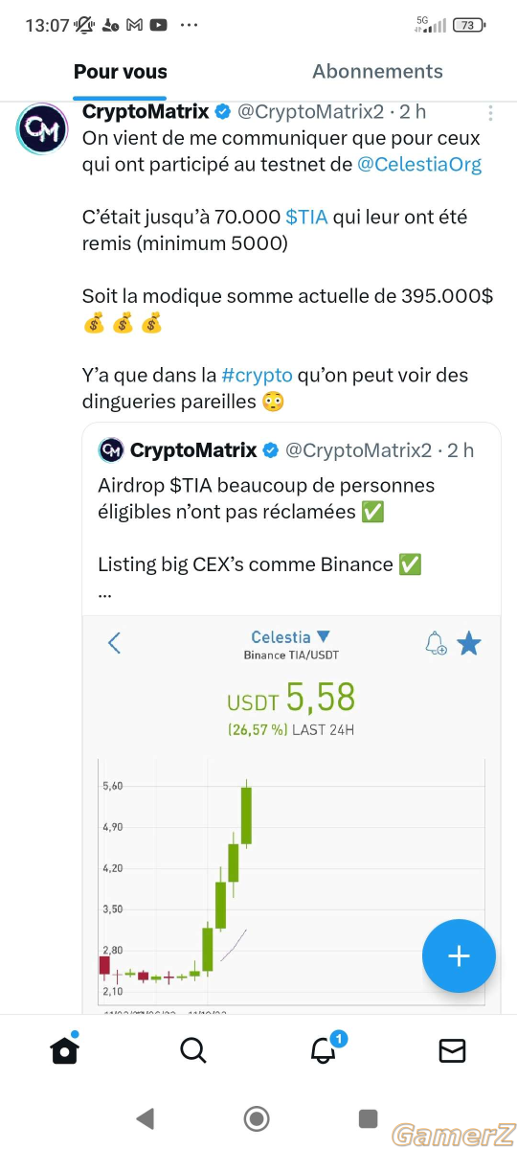The width and height of the screenshot is (517, 1150).
Task: Expand the truncated quoted tweet ellipsis
Action: (105, 592)
